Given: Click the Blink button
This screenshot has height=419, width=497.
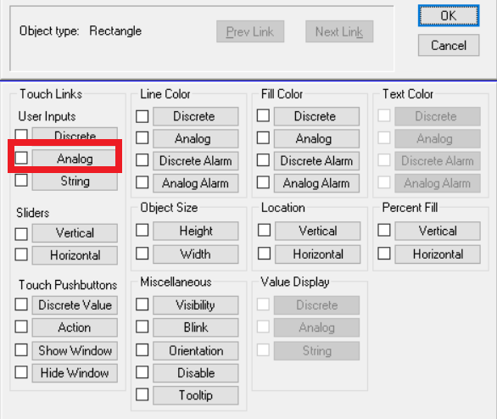Looking at the screenshot, I should [x=196, y=327].
